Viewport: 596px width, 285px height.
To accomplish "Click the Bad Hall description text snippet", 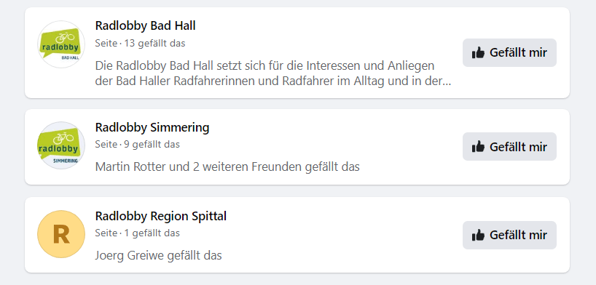I will [273, 73].
